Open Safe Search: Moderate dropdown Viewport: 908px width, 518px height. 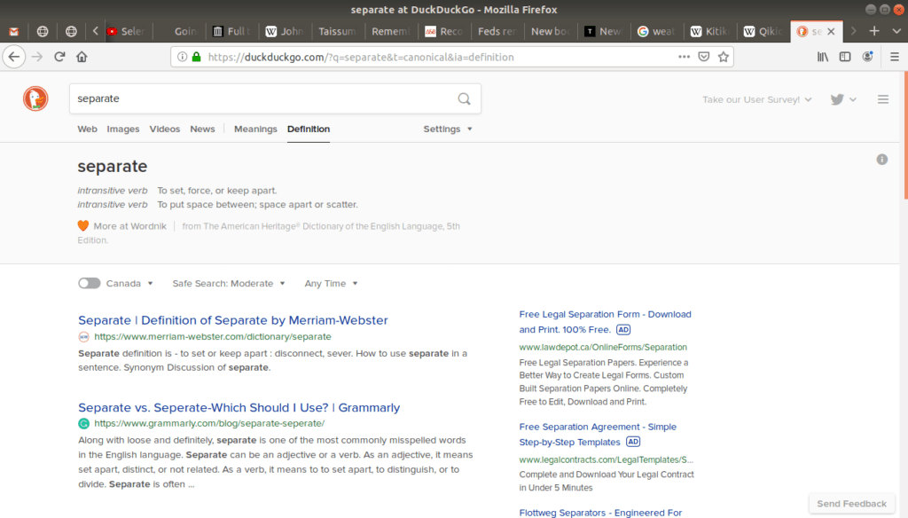pos(229,283)
